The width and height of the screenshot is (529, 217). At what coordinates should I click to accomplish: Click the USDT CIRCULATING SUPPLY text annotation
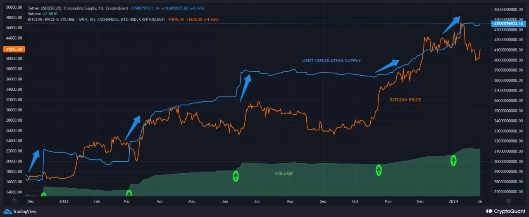pyautogui.click(x=331, y=61)
